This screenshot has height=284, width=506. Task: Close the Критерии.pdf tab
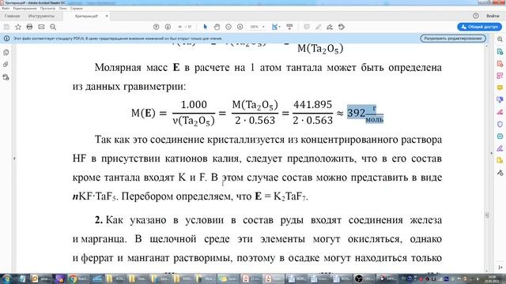coord(107,16)
